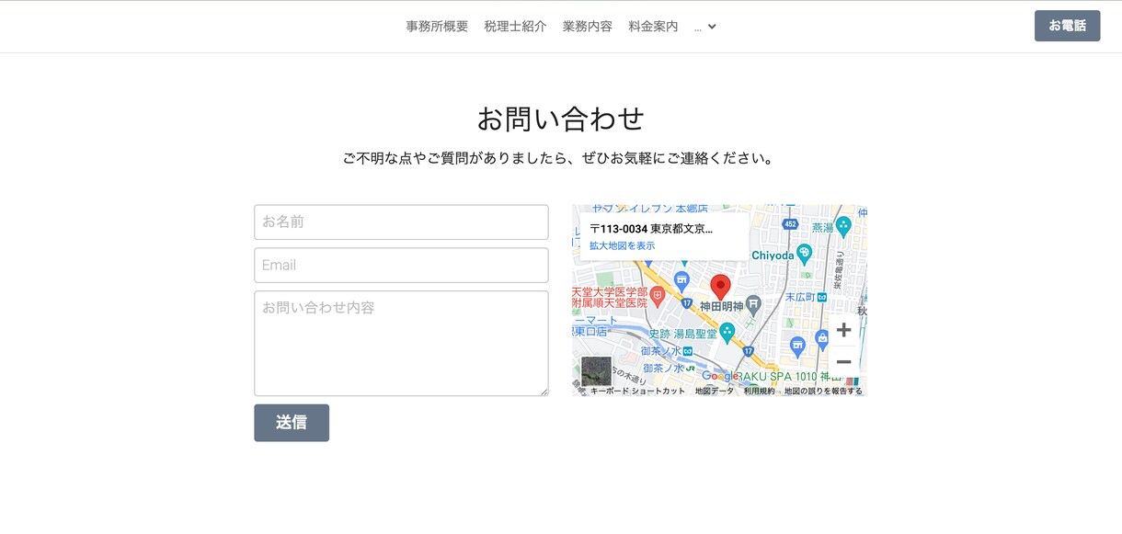
Task: Zoom in with the map plus button
Action: (x=843, y=330)
